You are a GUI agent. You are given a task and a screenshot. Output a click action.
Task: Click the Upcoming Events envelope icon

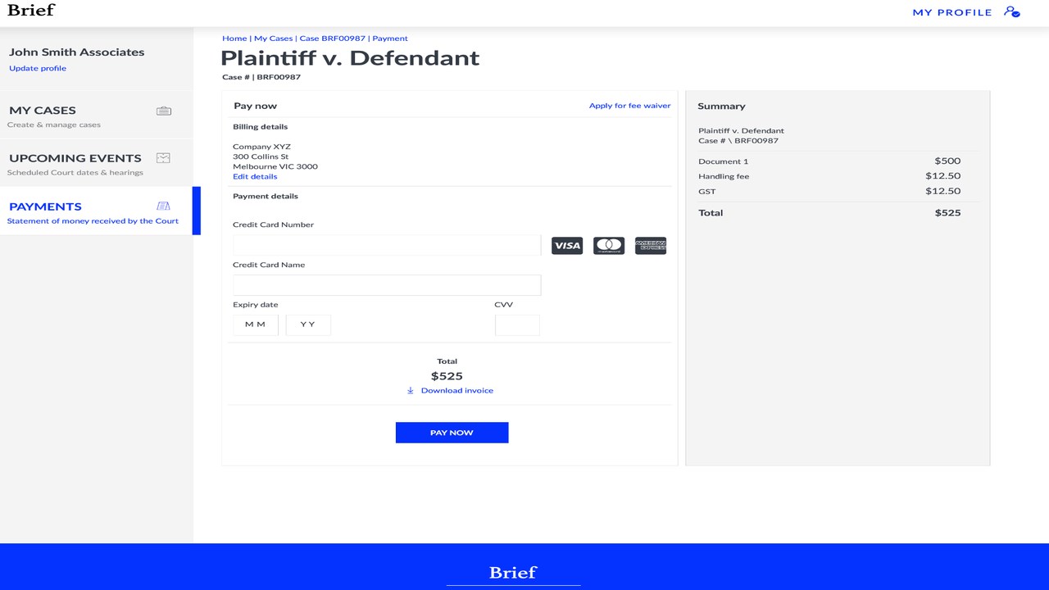164,158
